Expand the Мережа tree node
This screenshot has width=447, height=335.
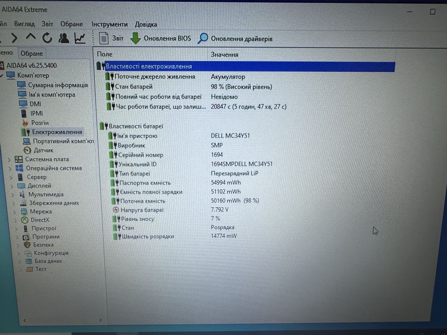(x=15, y=212)
